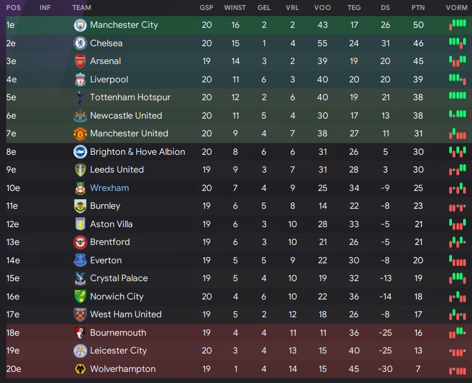The width and height of the screenshot is (472, 383).
Task: Click Tottenham Hotspur's all-green form indicator
Action: click(x=458, y=96)
